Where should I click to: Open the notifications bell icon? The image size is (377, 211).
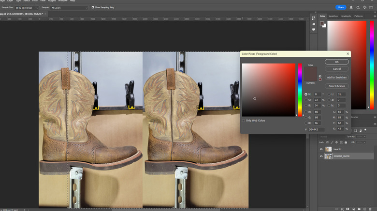pyautogui.click(x=351, y=7)
